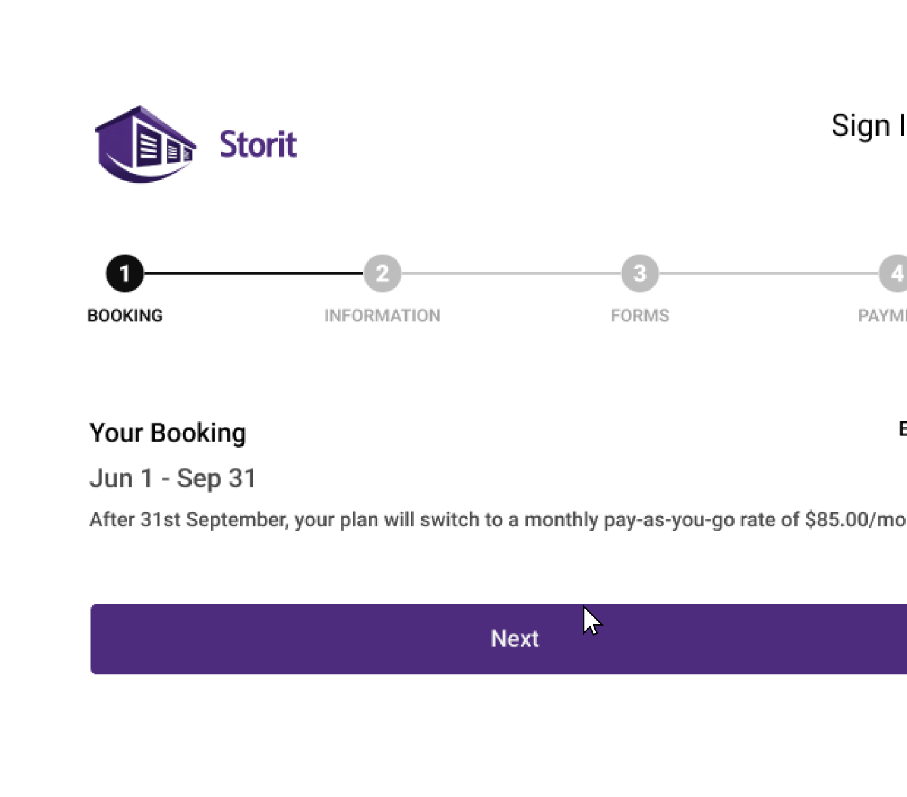Switch to the BOOKING step label
The image size is (907, 797).
(x=125, y=315)
